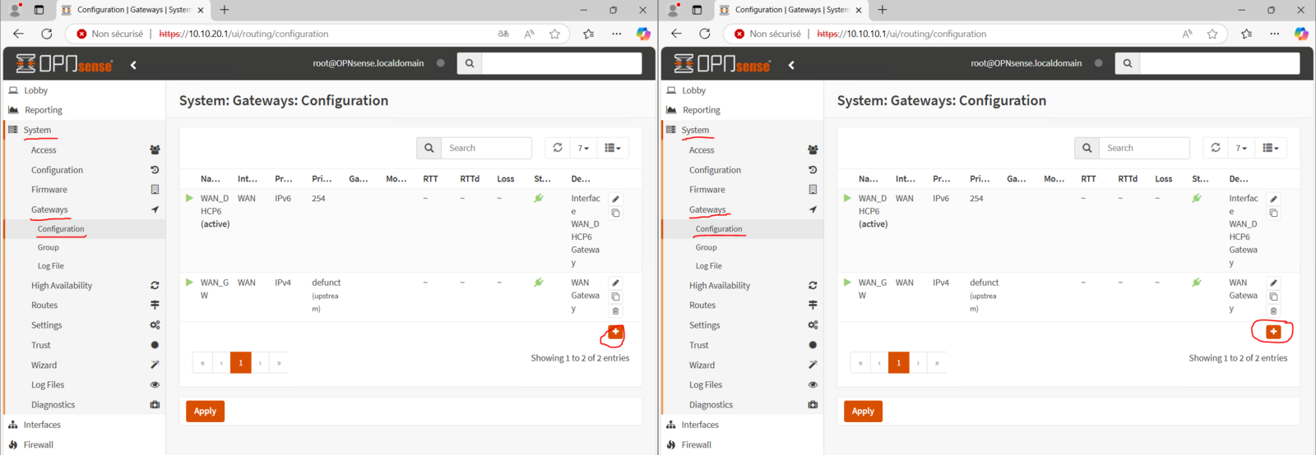Collapse the OPNsense sidebar on 10.10.20.1

[133, 64]
